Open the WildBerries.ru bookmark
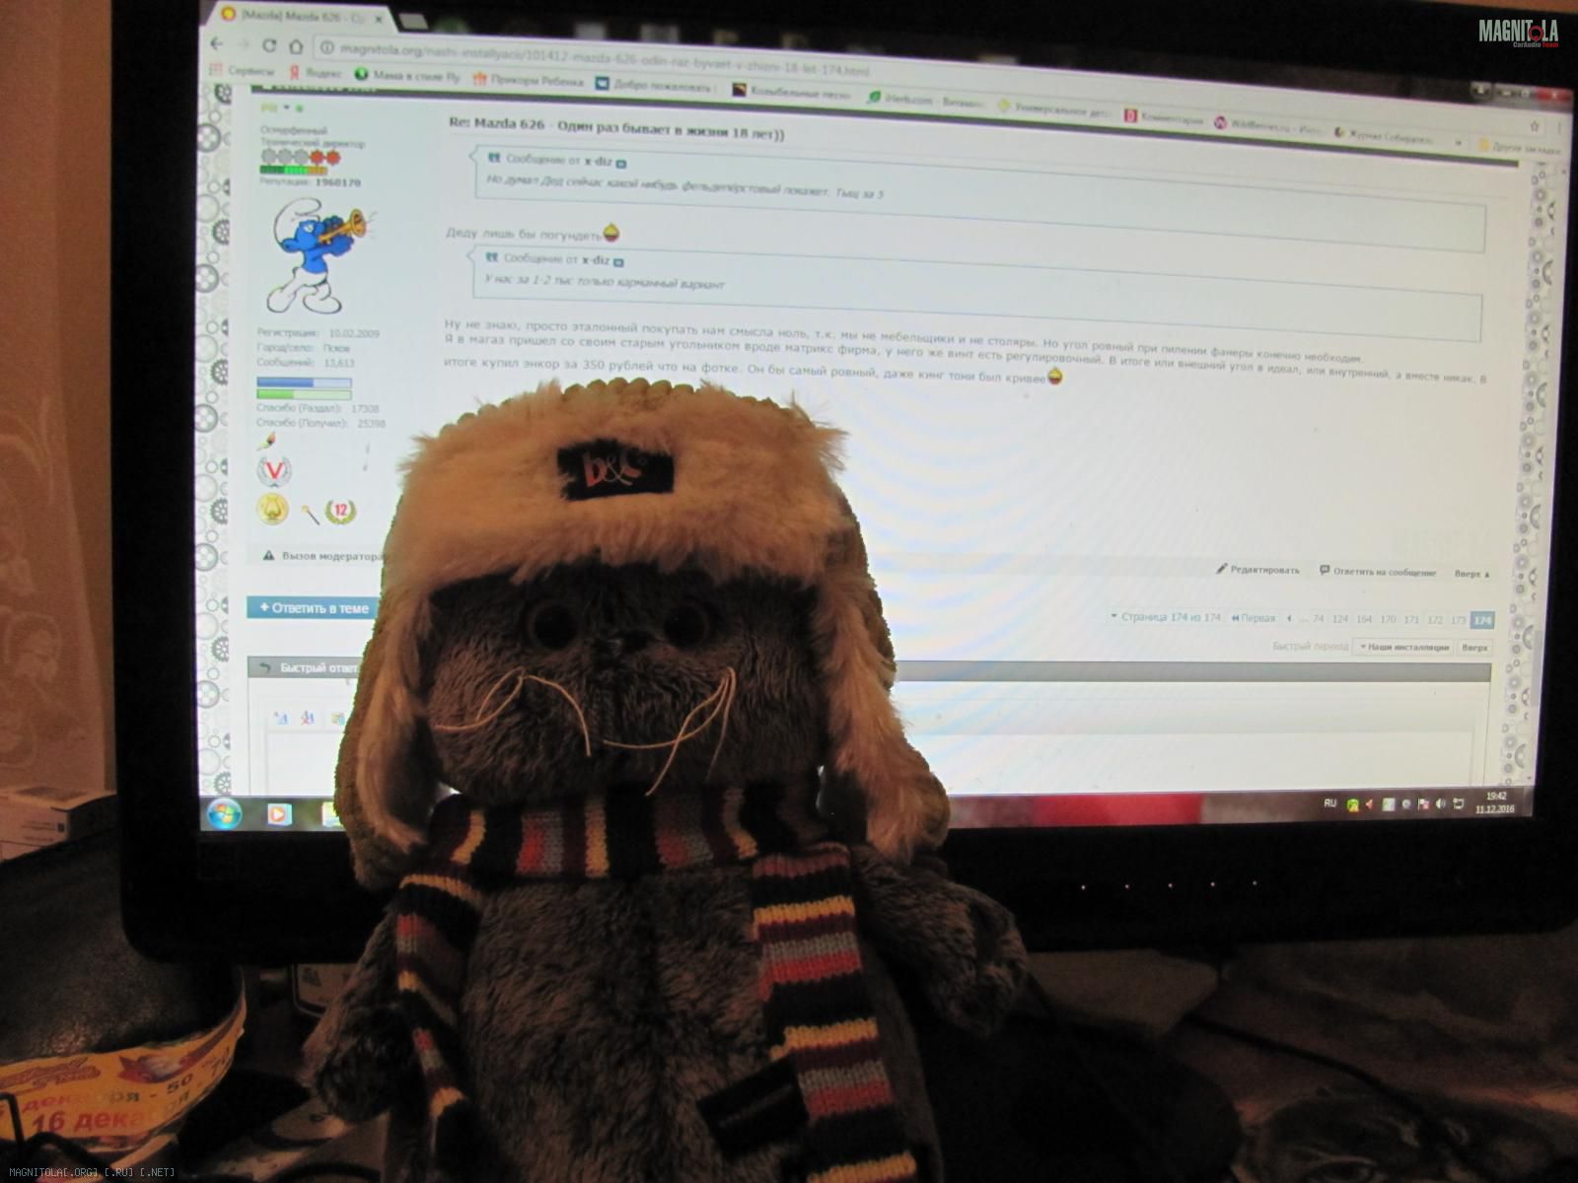 (x=1266, y=125)
